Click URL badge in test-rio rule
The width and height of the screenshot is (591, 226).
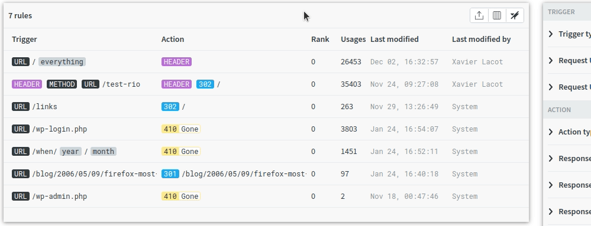point(91,84)
